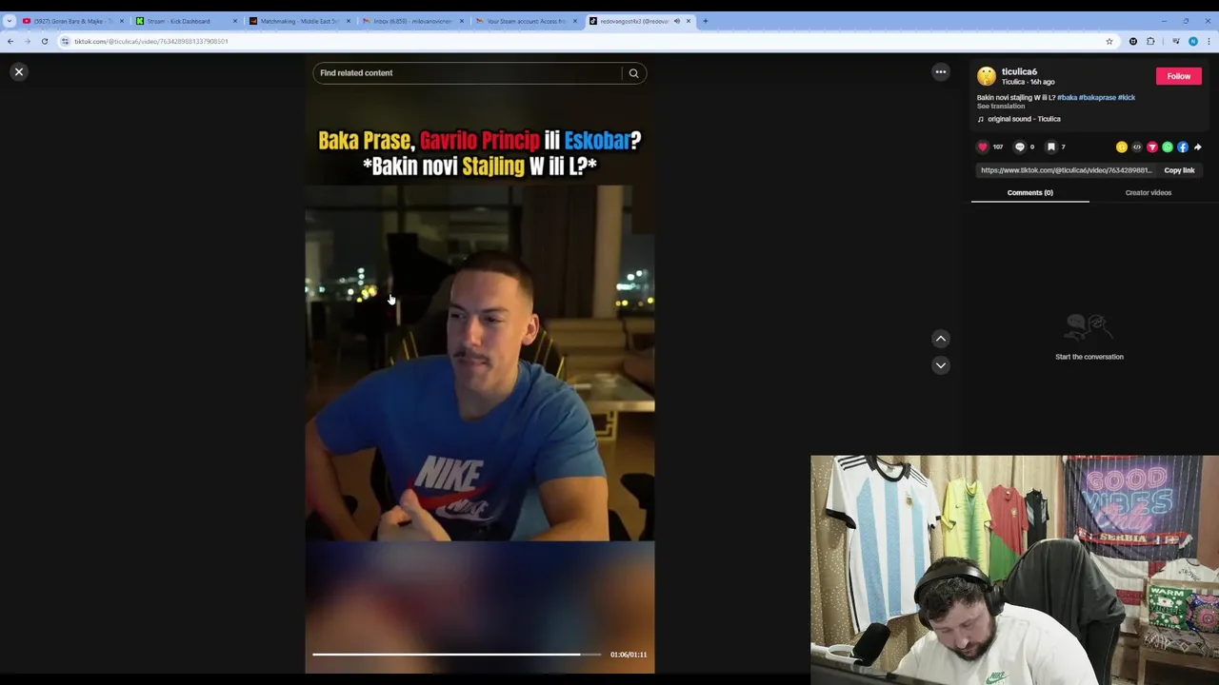This screenshot has width=1219, height=685.
Task: Click the video to pause playback
Action: (x=480, y=363)
